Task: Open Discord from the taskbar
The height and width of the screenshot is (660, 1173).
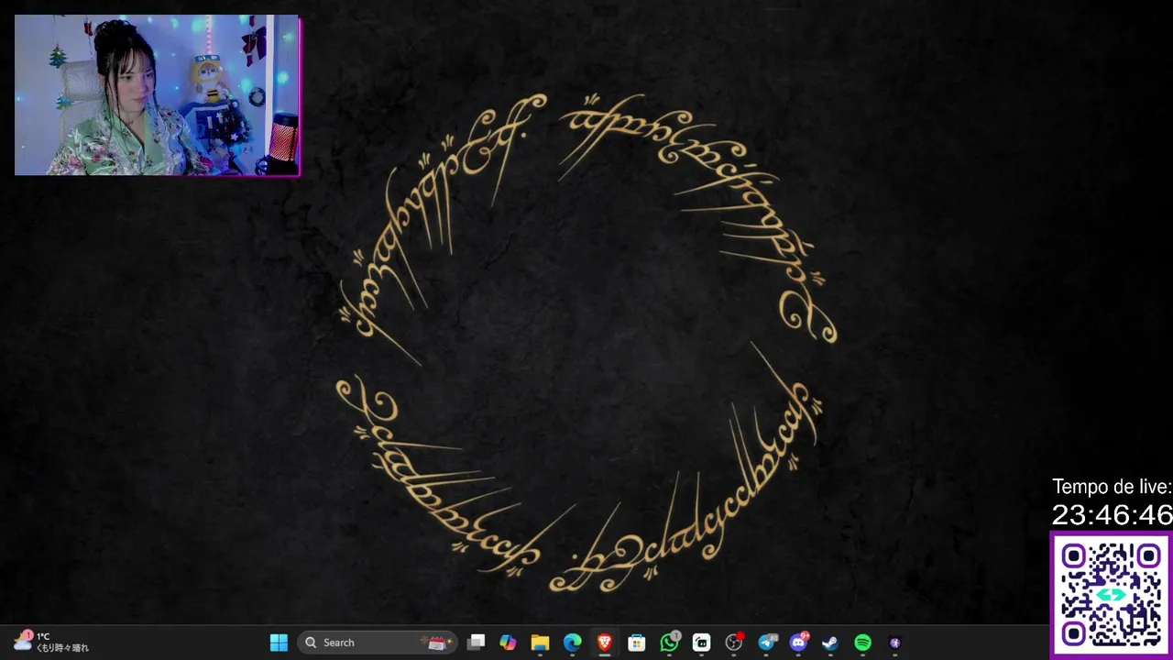Action: [799, 643]
